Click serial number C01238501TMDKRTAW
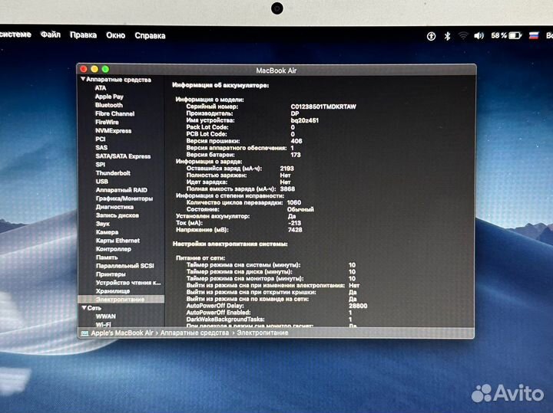 pos(323,107)
